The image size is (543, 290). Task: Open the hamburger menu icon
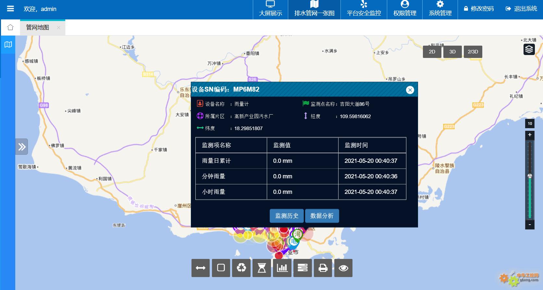coord(10,9)
